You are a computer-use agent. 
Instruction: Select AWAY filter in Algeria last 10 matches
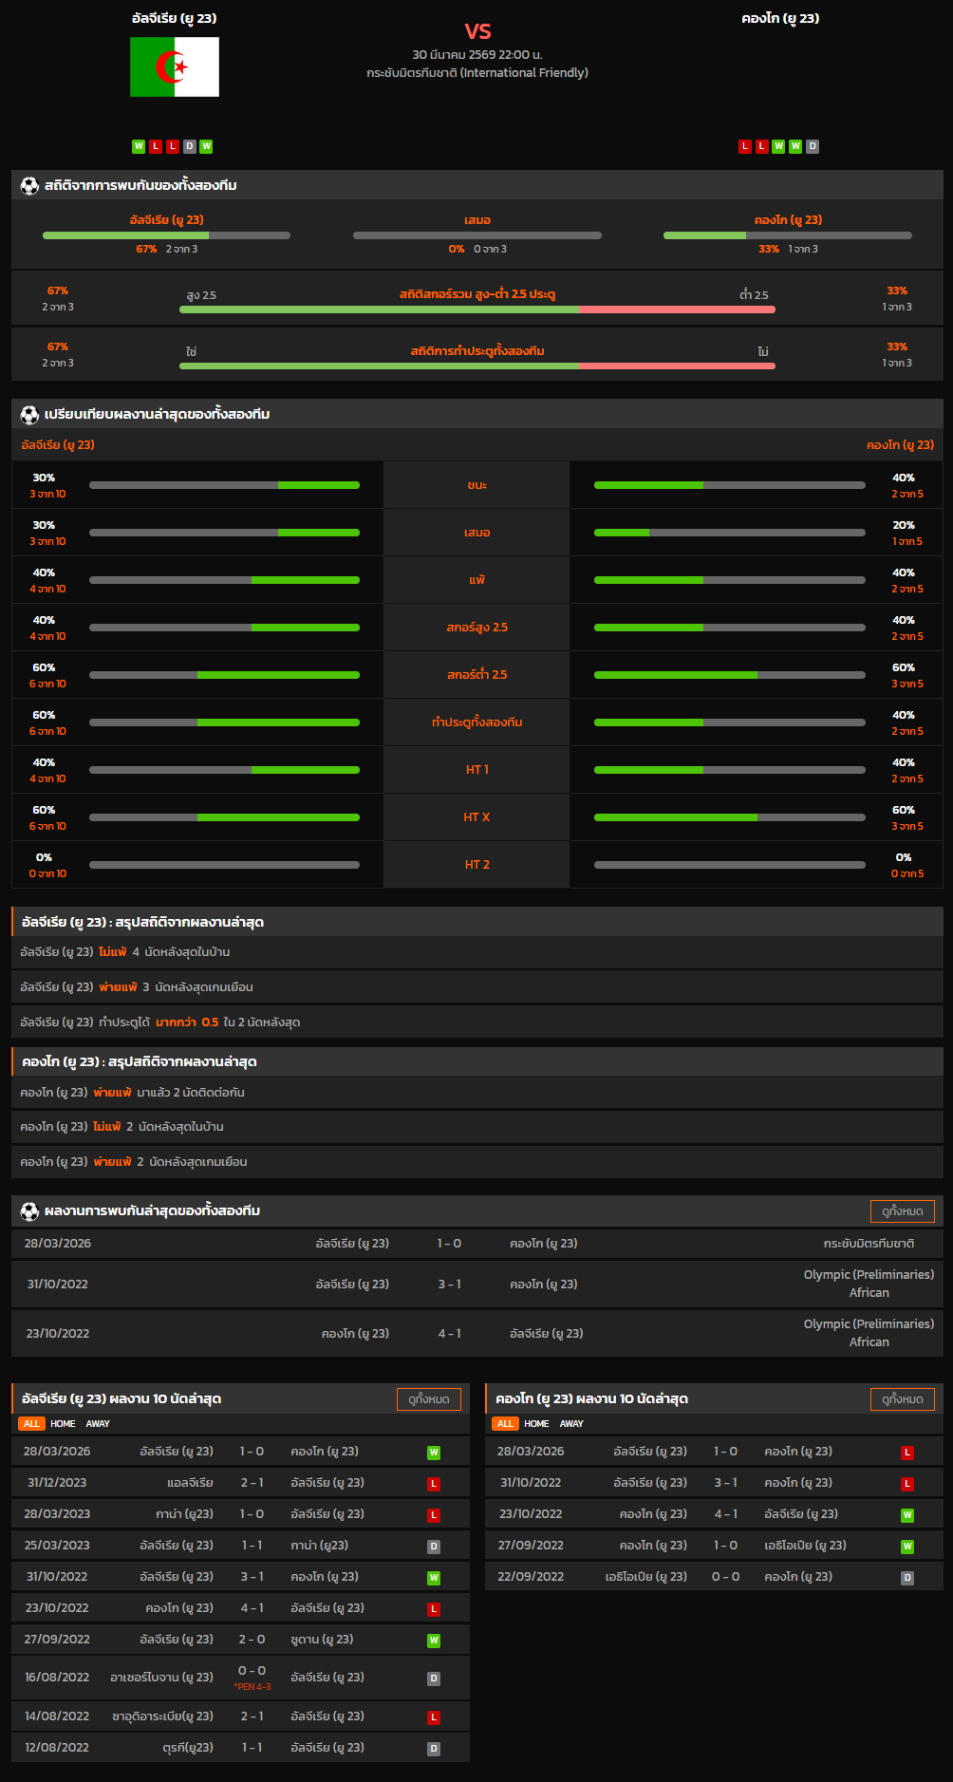click(x=98, y=1424)
